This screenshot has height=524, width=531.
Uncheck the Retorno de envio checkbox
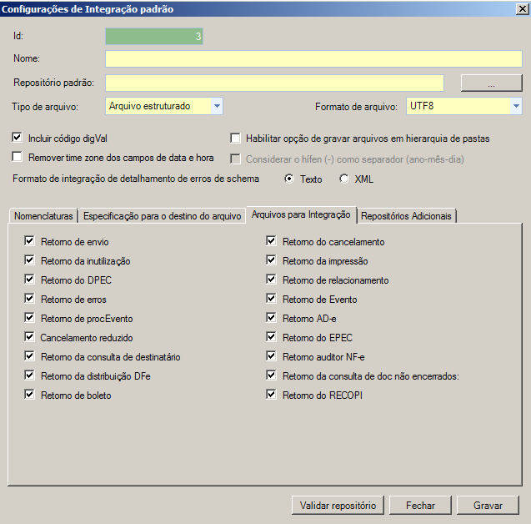tap(30, 241)
